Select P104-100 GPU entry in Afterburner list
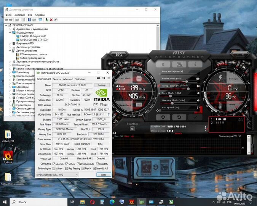 [221, 119]
